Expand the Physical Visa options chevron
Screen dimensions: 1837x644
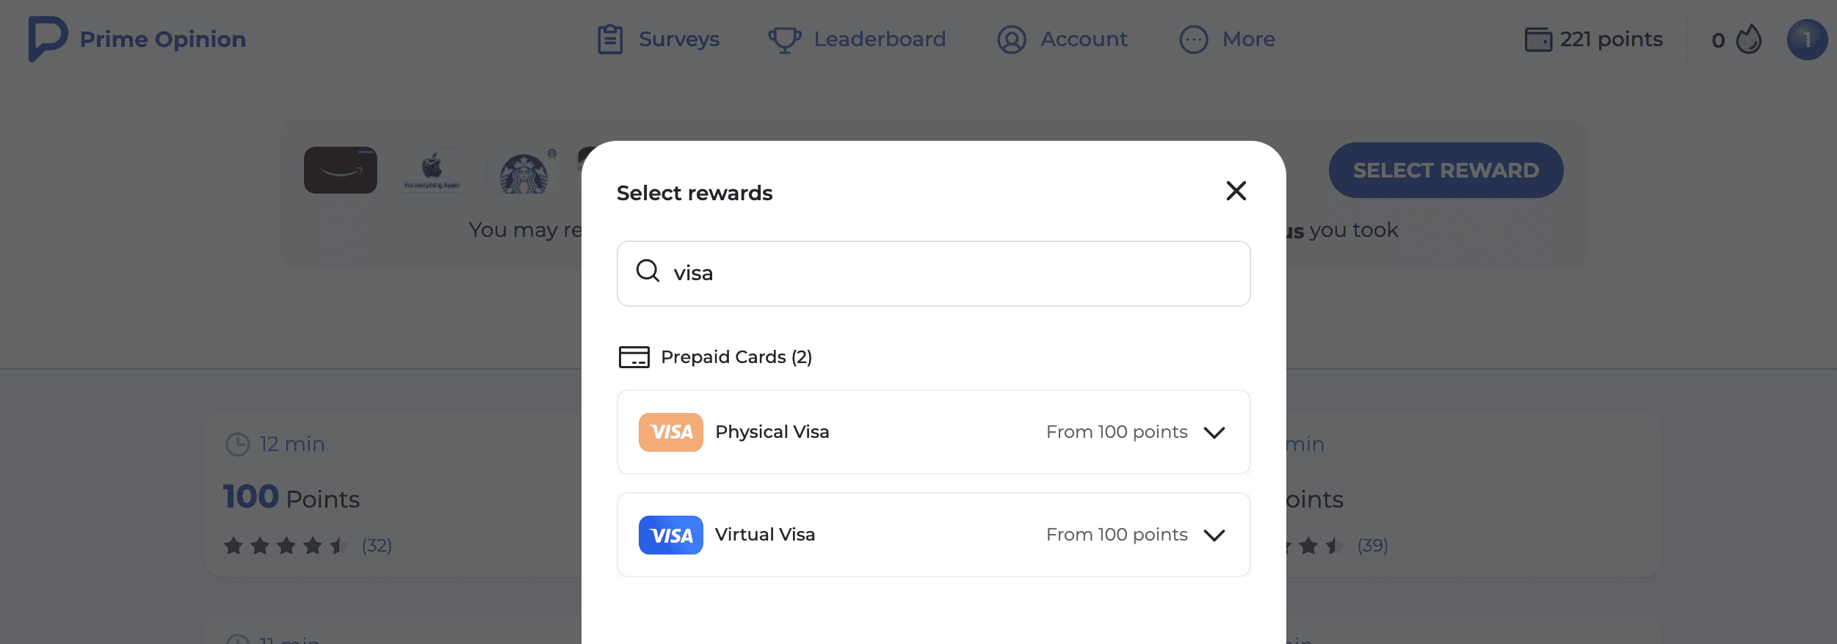tap(1215, 432)
